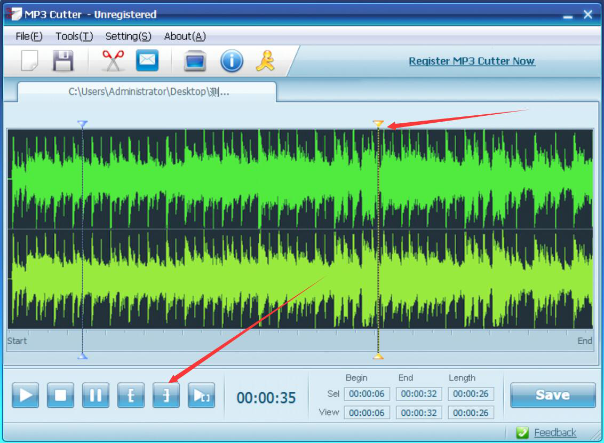
Task: Click the orange end marker above waveform
Action: 378,124
